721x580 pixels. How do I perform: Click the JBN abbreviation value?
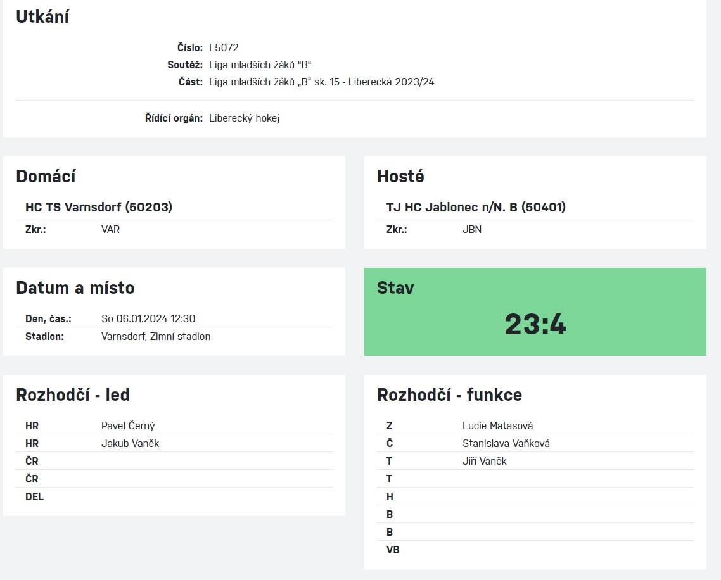click(x=472, y=229)
